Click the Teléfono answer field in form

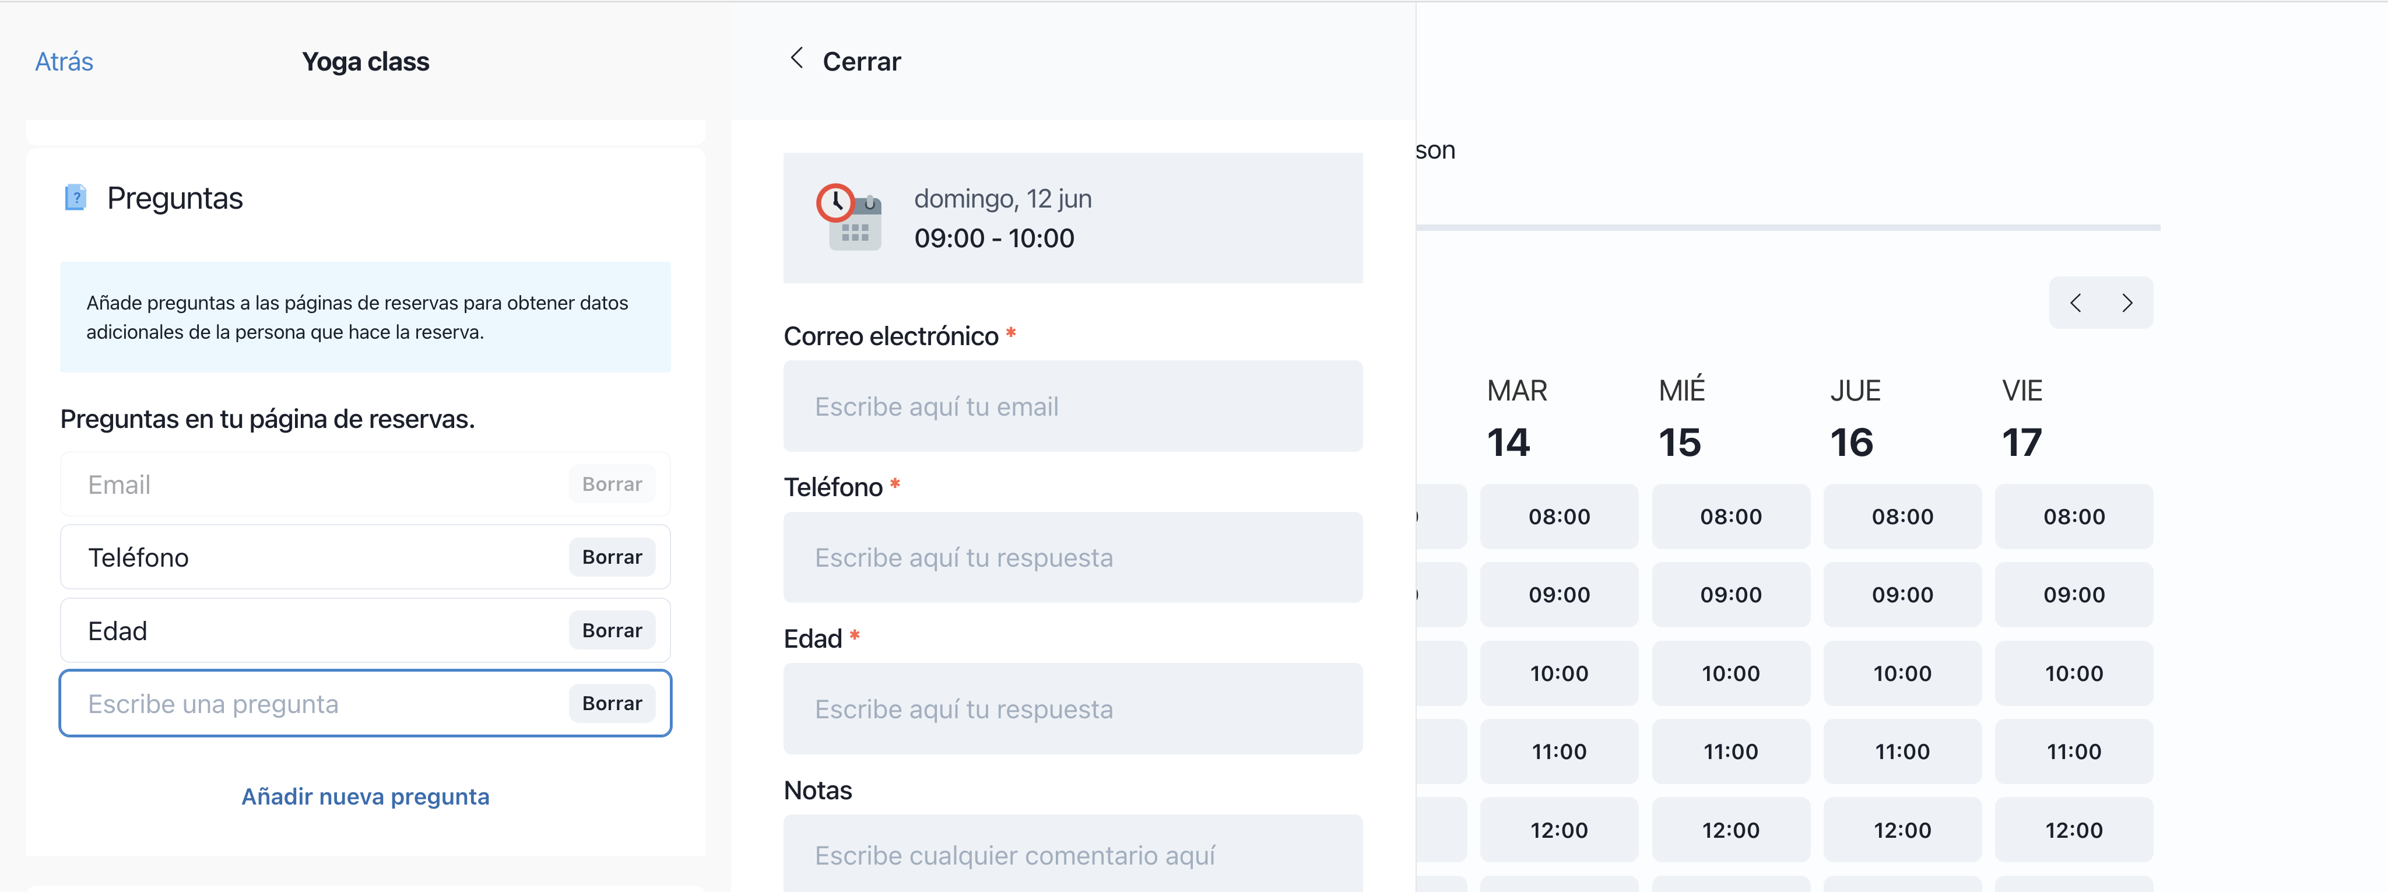tap(1073, 557)
